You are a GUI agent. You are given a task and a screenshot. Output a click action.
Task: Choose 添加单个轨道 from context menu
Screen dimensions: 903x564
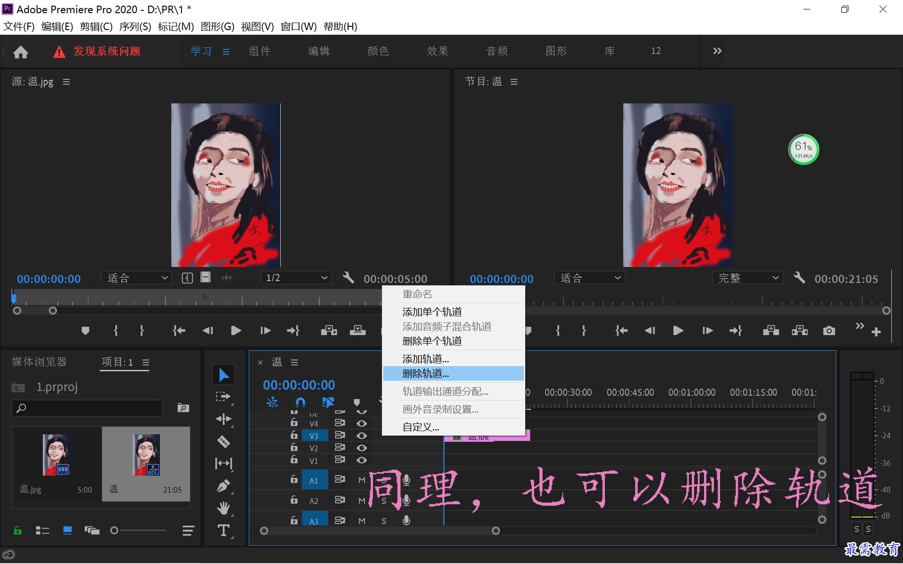(453, 312)
